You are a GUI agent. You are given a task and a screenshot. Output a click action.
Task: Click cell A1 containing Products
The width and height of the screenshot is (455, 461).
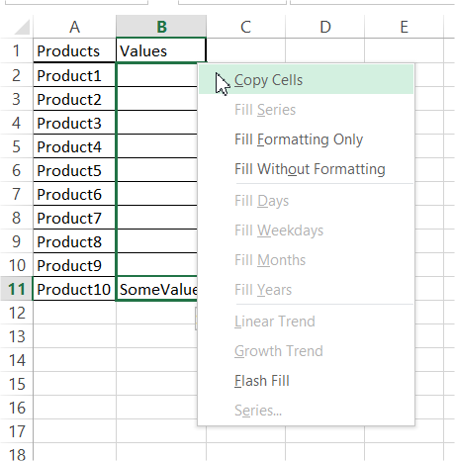pyautogui.click(x=74, y=50)
